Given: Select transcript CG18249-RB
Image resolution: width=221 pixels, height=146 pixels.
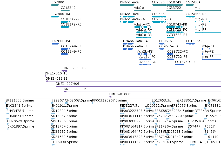Looking at the screenshot, I should (x=65, y=22).
